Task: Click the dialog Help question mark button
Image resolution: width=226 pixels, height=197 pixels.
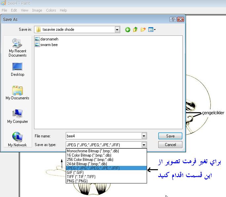Action: (173, 20)
